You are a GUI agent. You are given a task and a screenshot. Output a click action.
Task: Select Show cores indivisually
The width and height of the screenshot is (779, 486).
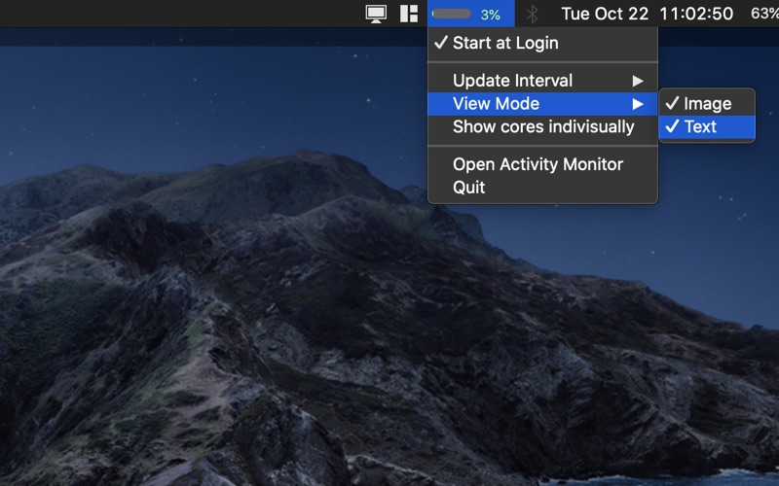(x=542, y=126)
